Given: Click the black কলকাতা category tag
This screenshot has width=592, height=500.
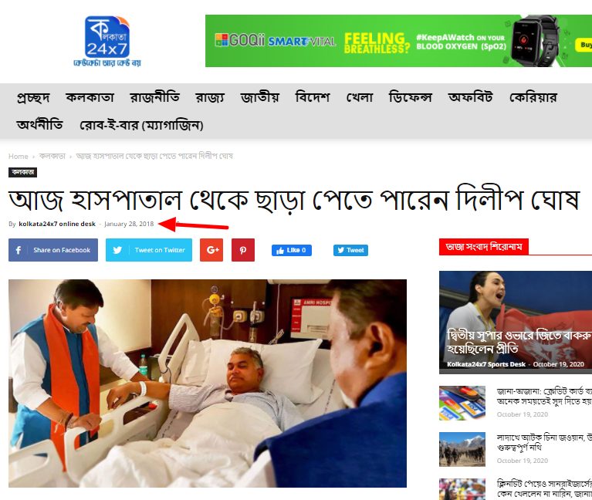Looking at the screenshot, I should 22,172.
